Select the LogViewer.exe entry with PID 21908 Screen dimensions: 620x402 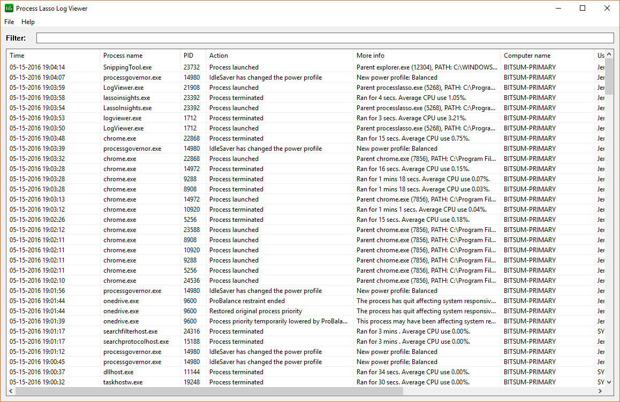click(x=306, y=88)
